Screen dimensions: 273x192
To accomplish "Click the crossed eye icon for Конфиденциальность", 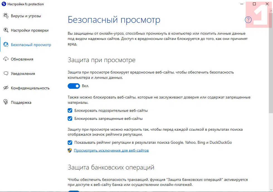I will [6, 88].
